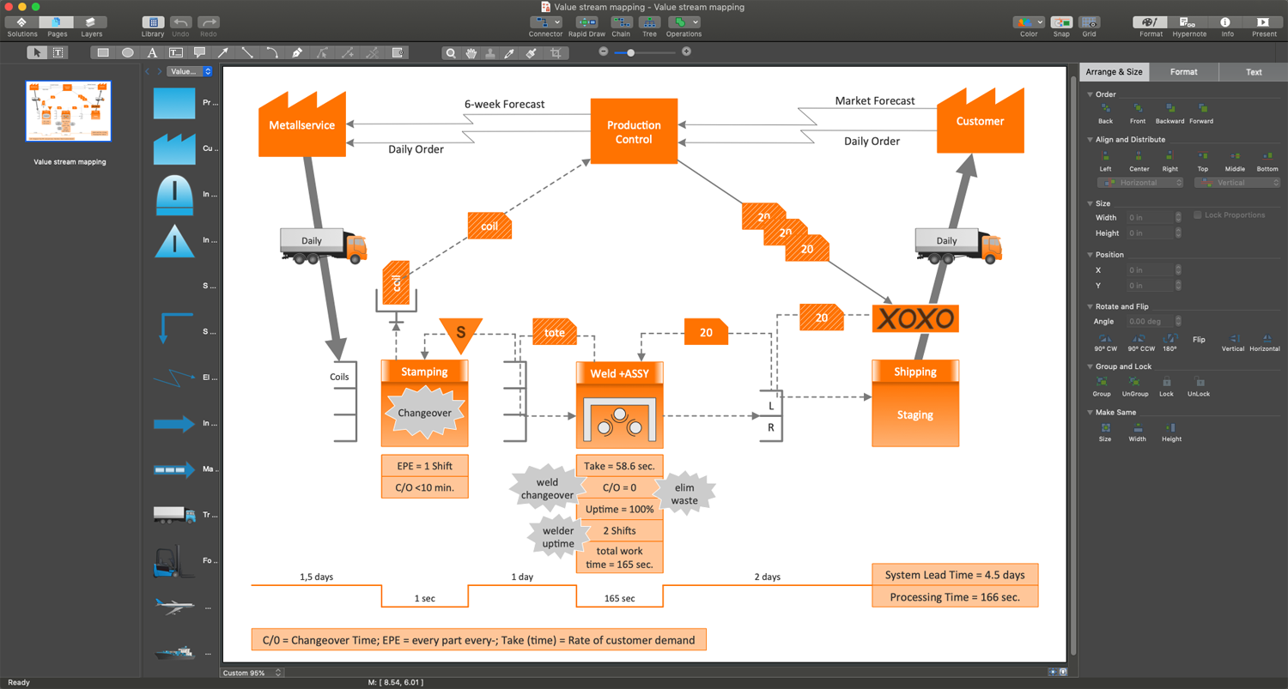Open the Connector dropdown

coord(545,22)
